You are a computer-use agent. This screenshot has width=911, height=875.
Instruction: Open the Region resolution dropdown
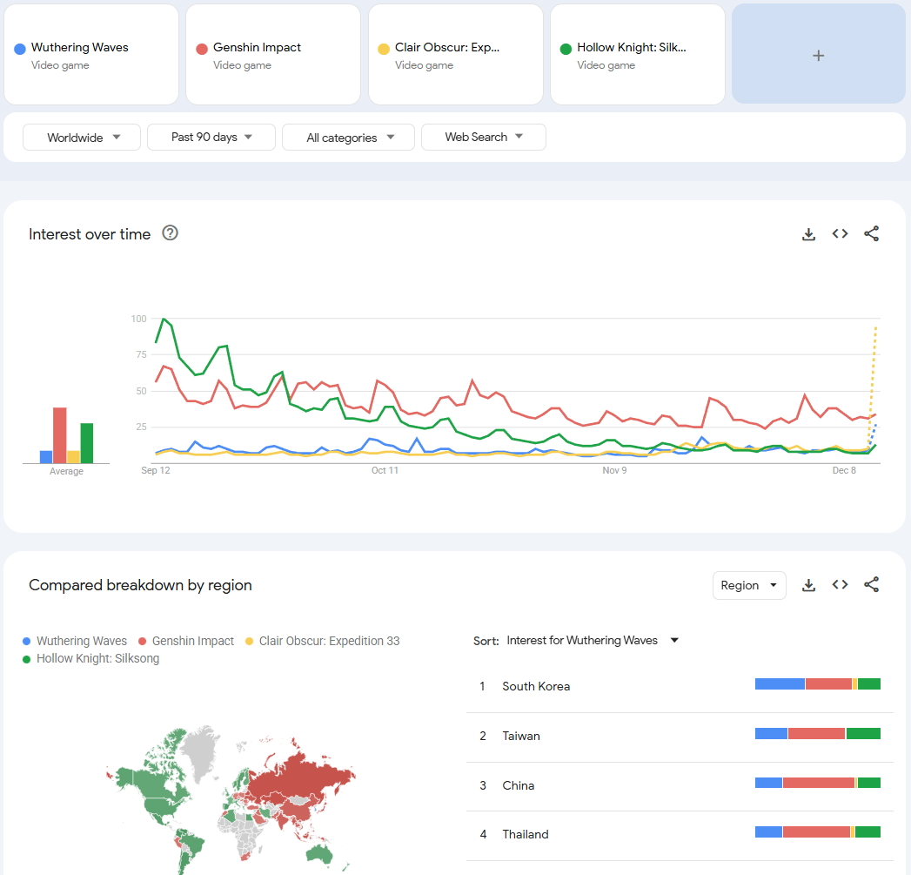coord(749,585)
